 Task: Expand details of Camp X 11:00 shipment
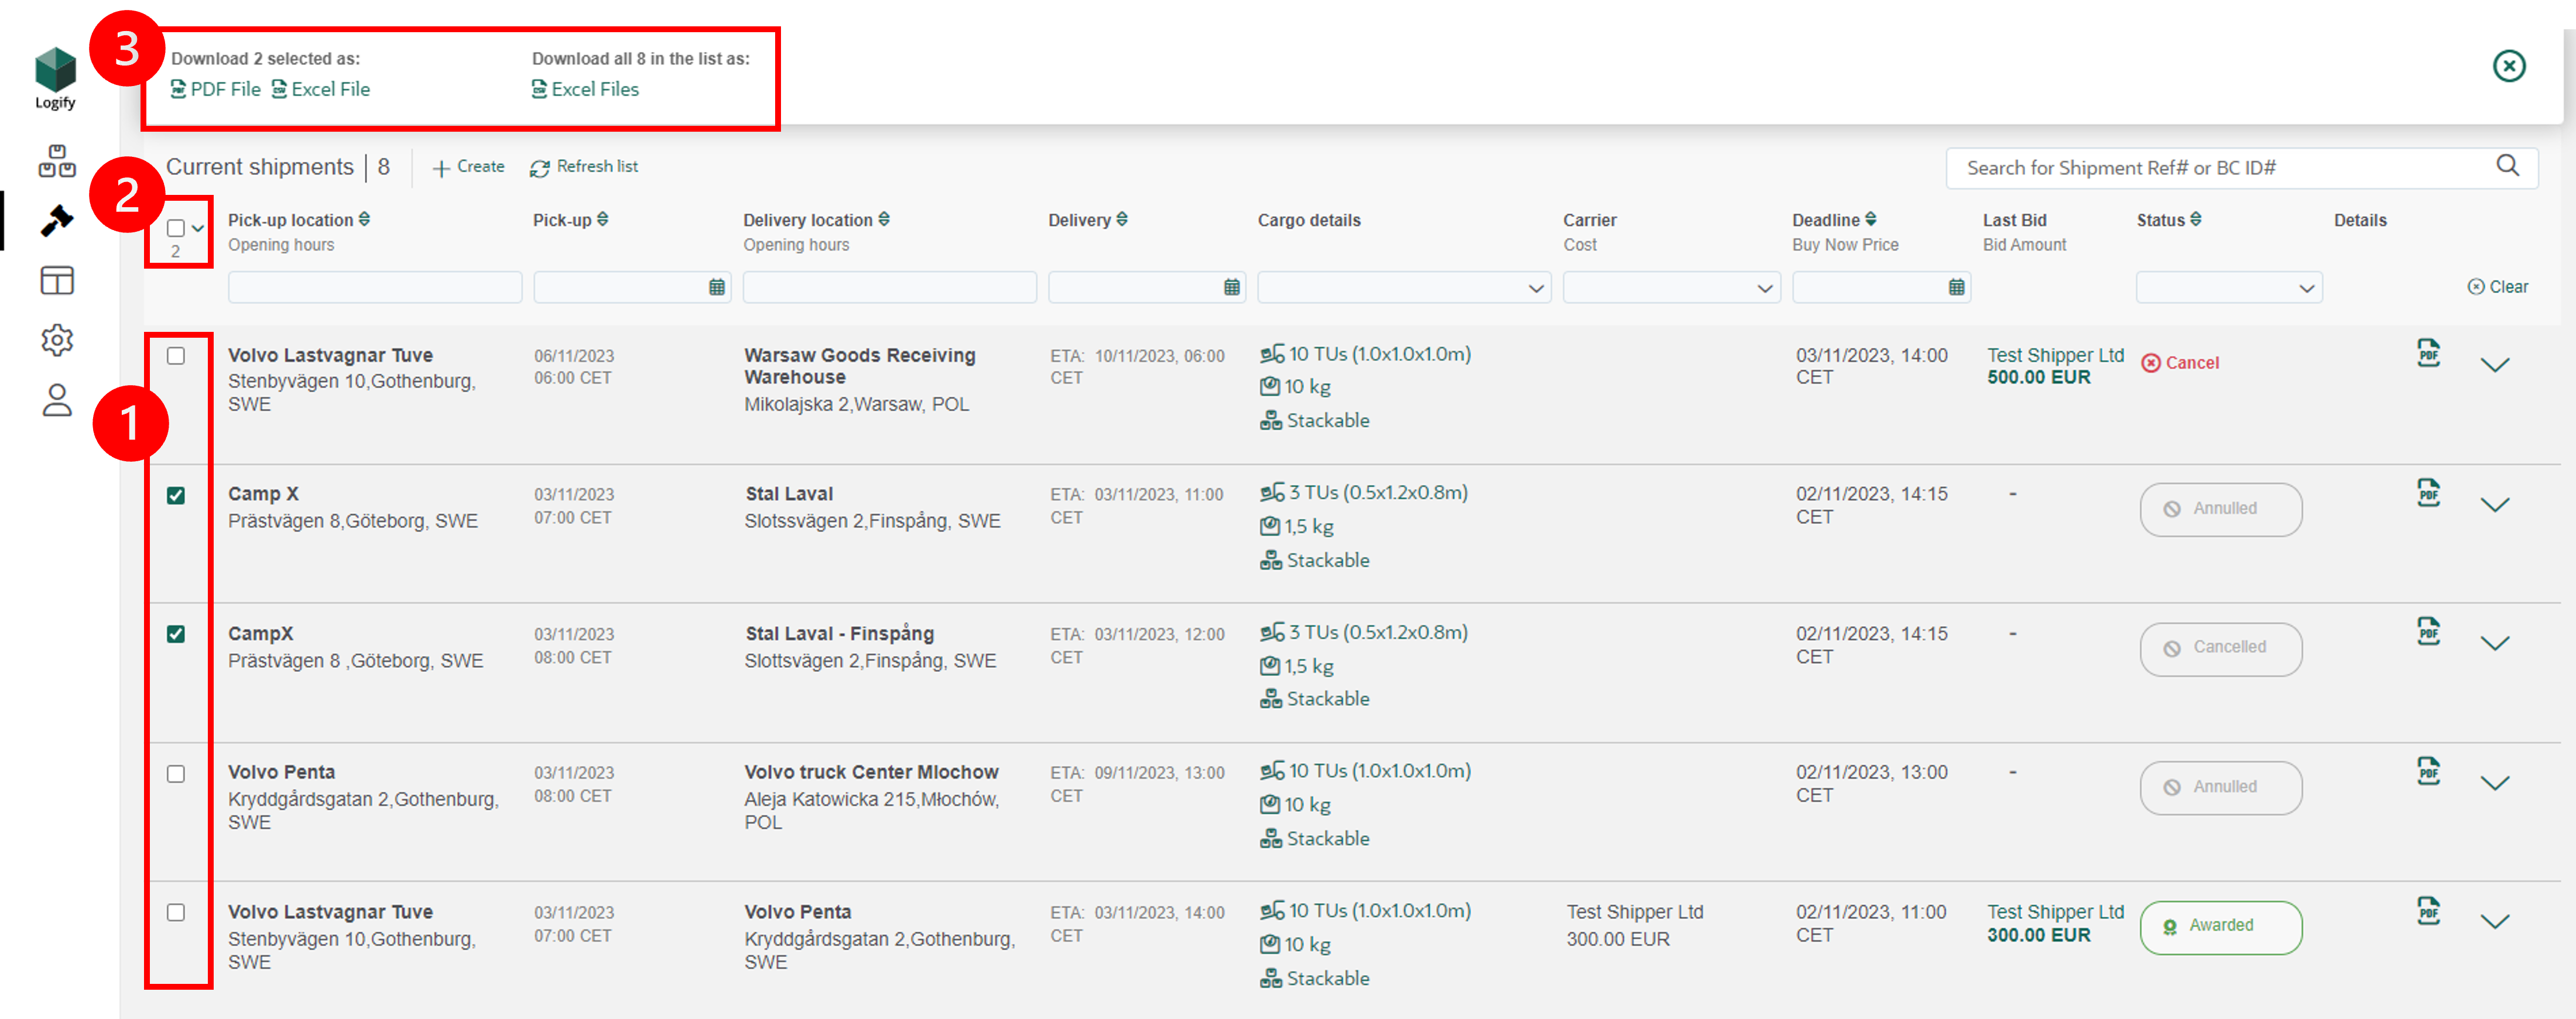(x=2496, y=505)
